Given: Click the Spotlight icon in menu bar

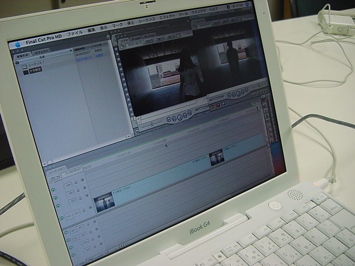Looking at the screenshot, I should click(247, 4).
